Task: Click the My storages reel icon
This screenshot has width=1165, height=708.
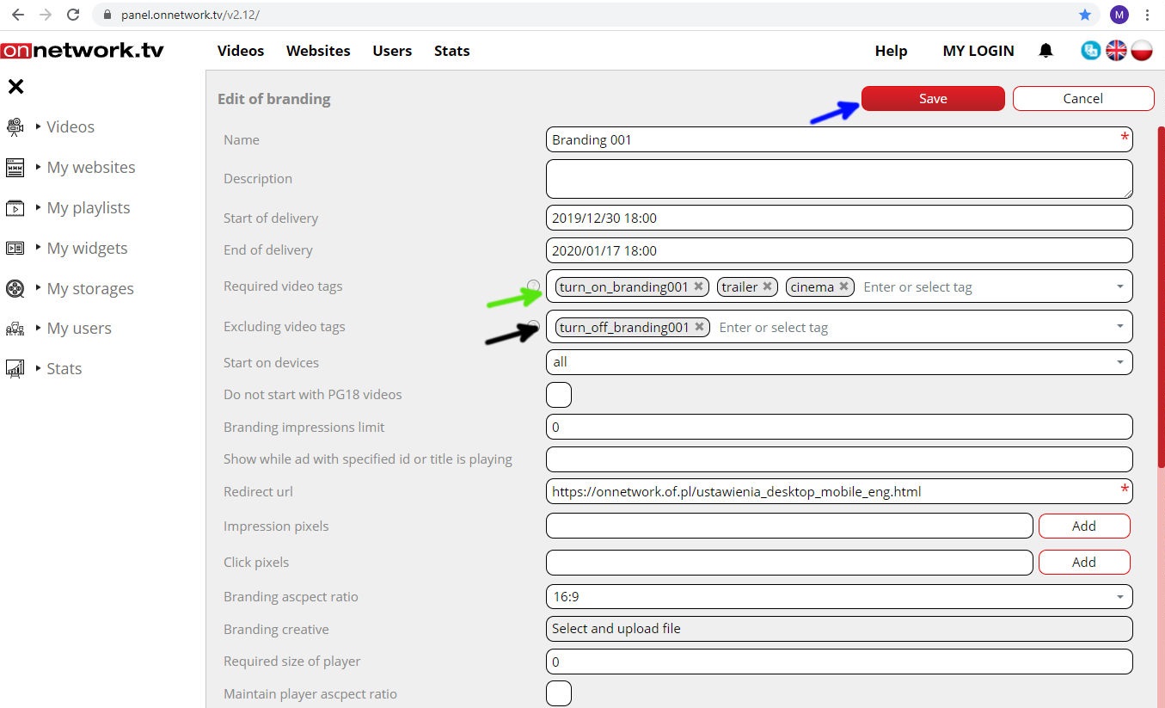Action: 15,288
